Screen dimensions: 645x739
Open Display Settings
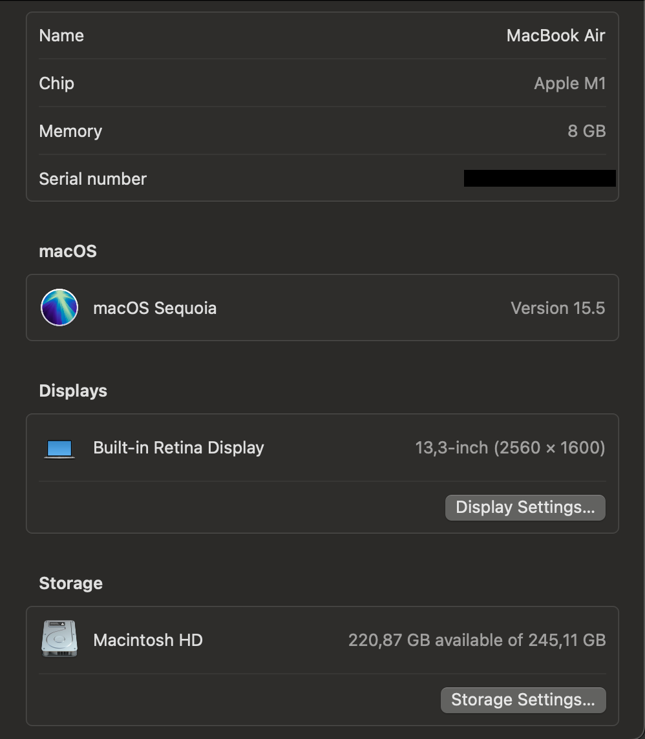coord(525,507)
